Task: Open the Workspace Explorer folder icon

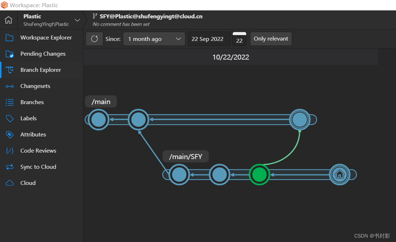Action: pos(9,38)
